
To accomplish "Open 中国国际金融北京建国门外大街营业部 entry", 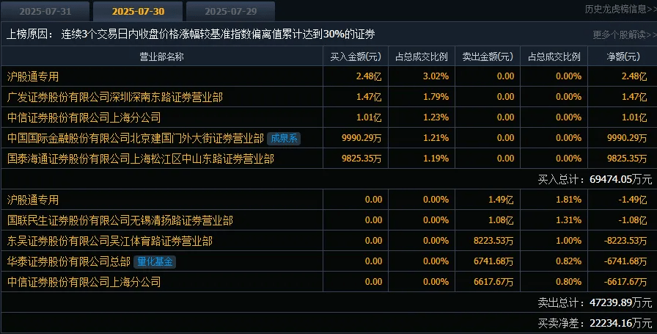I will point(136,138).
